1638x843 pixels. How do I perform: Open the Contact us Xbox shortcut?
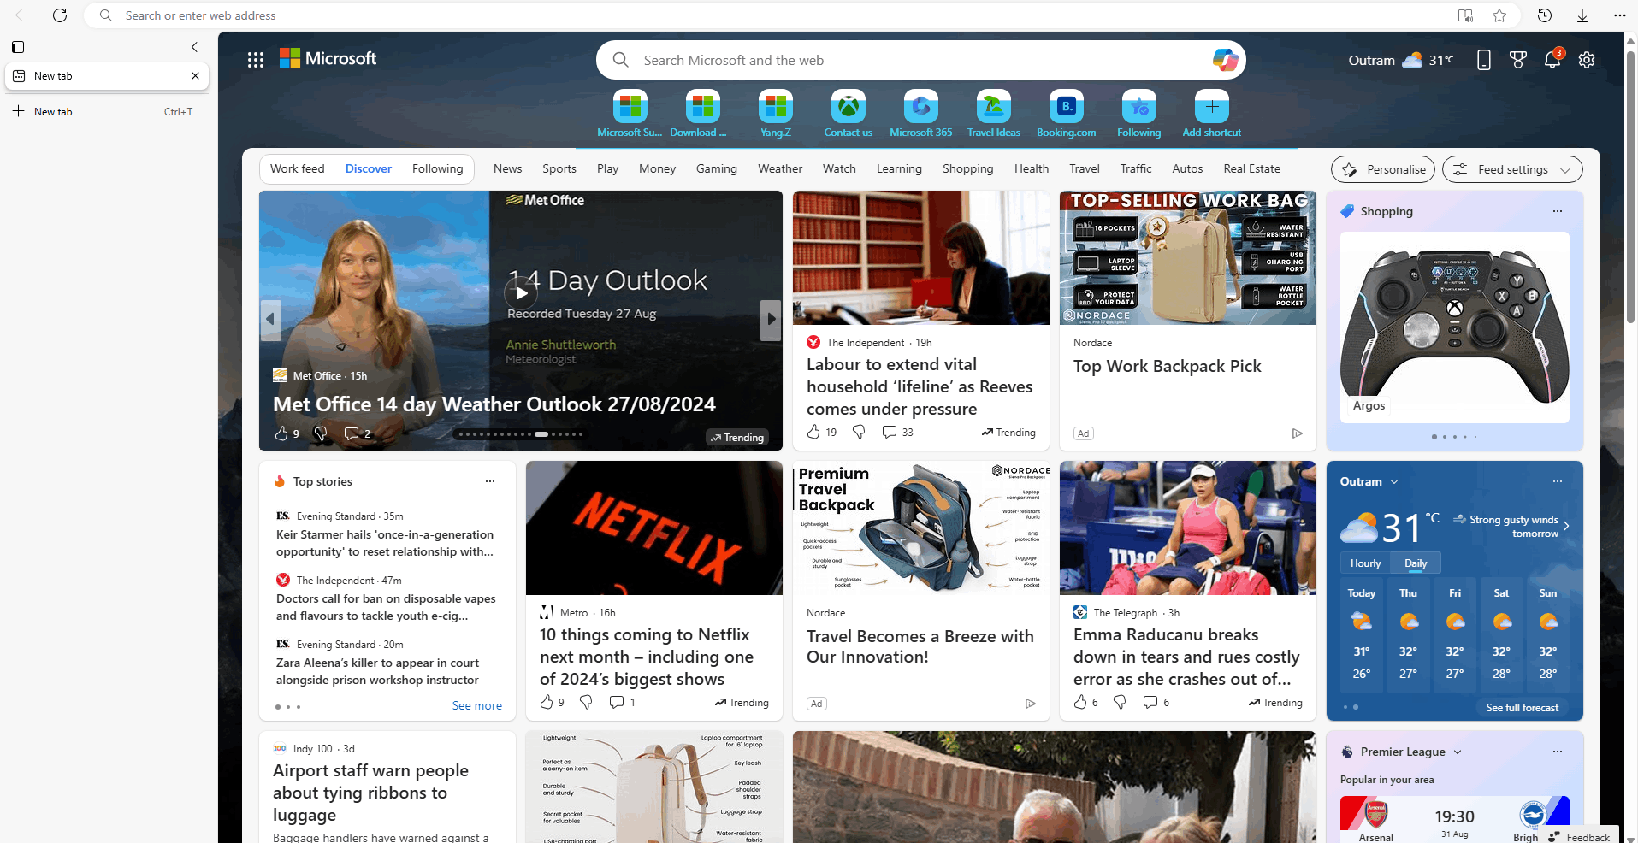tap(849, 114)
